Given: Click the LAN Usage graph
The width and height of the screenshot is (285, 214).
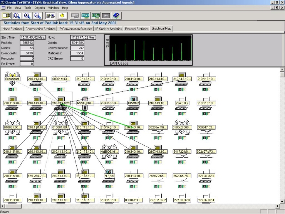Looking at the screenshot, I should [148, 50].
